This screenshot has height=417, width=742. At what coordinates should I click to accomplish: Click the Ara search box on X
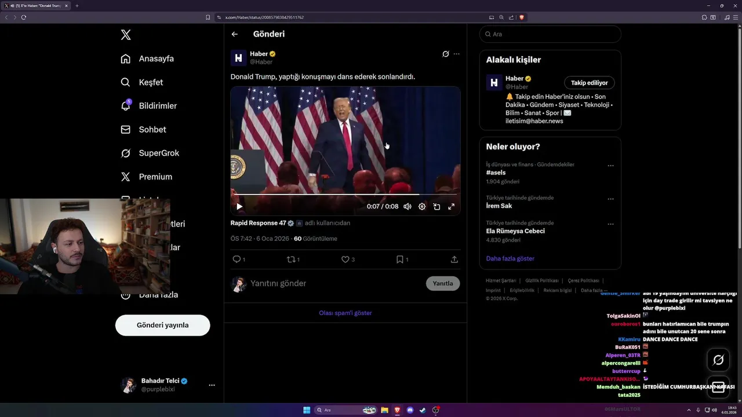point(550,34)
